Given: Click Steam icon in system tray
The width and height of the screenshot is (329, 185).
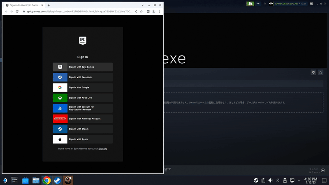Looking at the screenshot, I should point(256,180).
